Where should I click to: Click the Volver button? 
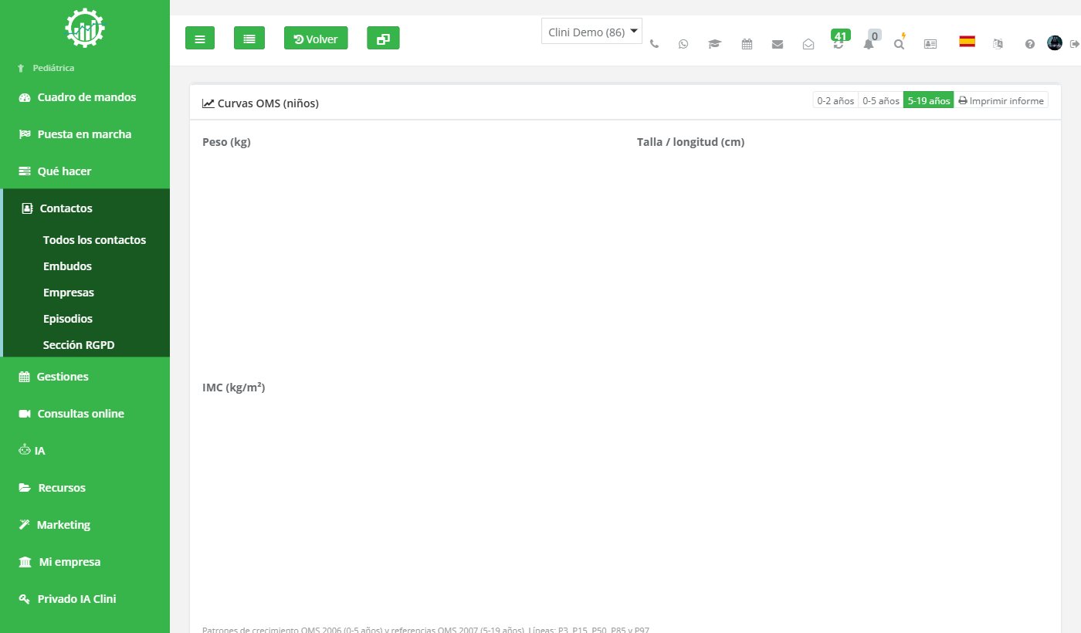pyautogui.click(x=316, y=38)
